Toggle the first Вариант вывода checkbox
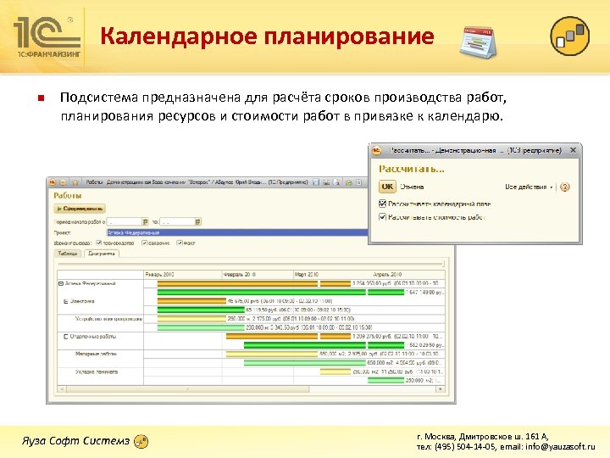This screenshot has height=458, width=610. [x=99, y=243]
